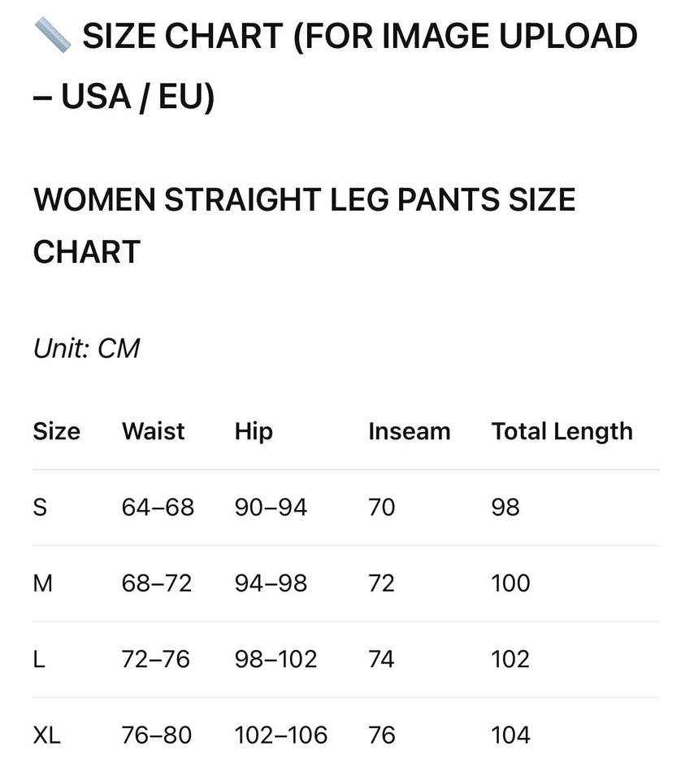This screenshot has height=781, width=694.
Task: Select the L size row label
Action: pos(39,659)
